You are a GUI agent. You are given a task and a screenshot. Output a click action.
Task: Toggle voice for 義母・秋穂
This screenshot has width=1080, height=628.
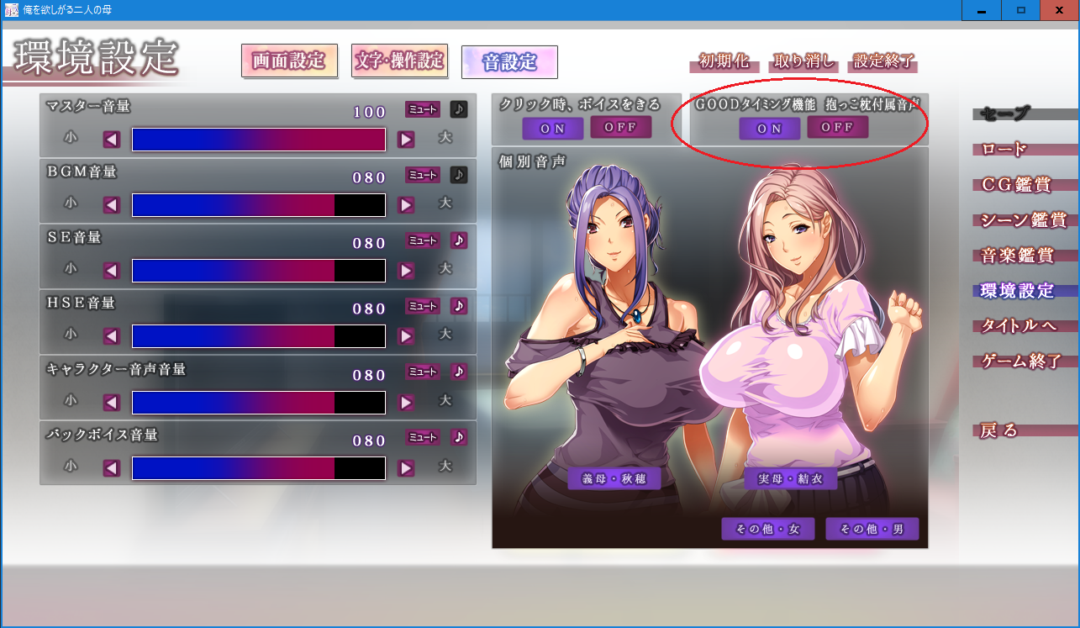click(614, 478)
